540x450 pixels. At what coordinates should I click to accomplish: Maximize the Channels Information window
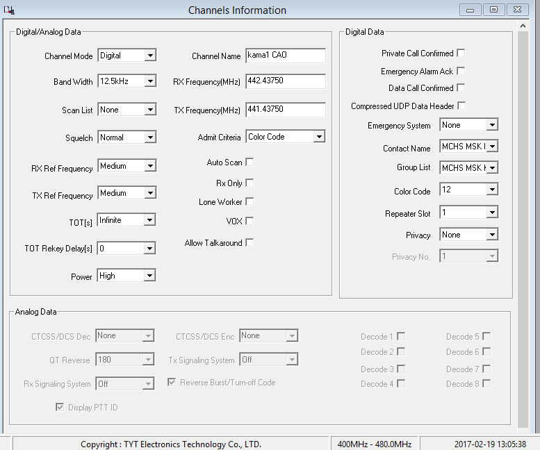(x=493, y=10)
